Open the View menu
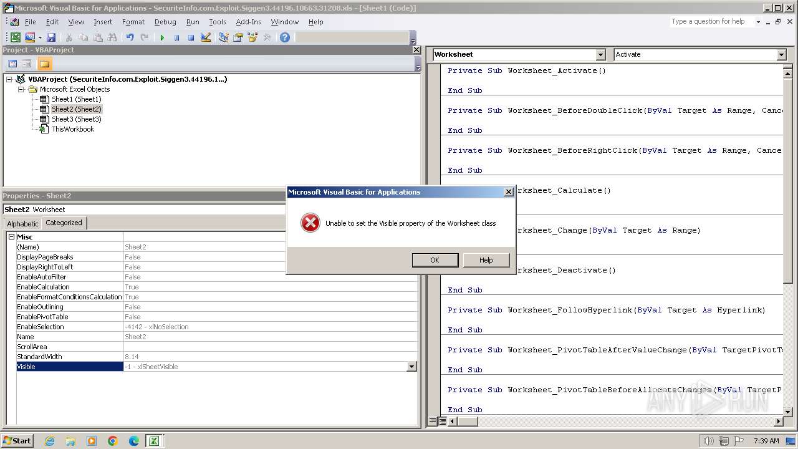 point(76,22)
